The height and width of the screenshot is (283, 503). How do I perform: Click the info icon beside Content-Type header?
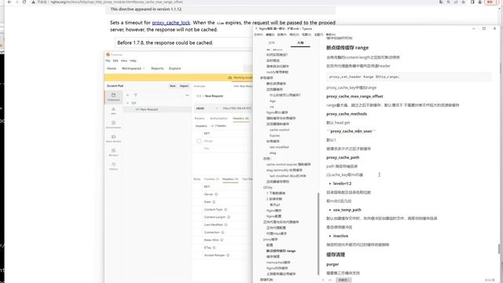coord(226,210)
